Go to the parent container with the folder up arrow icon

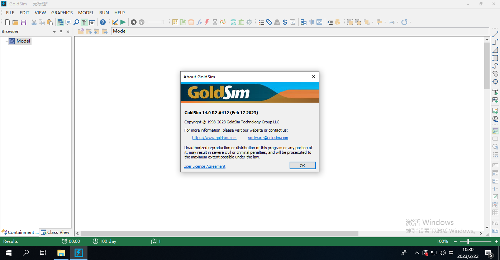coord(89,31)
